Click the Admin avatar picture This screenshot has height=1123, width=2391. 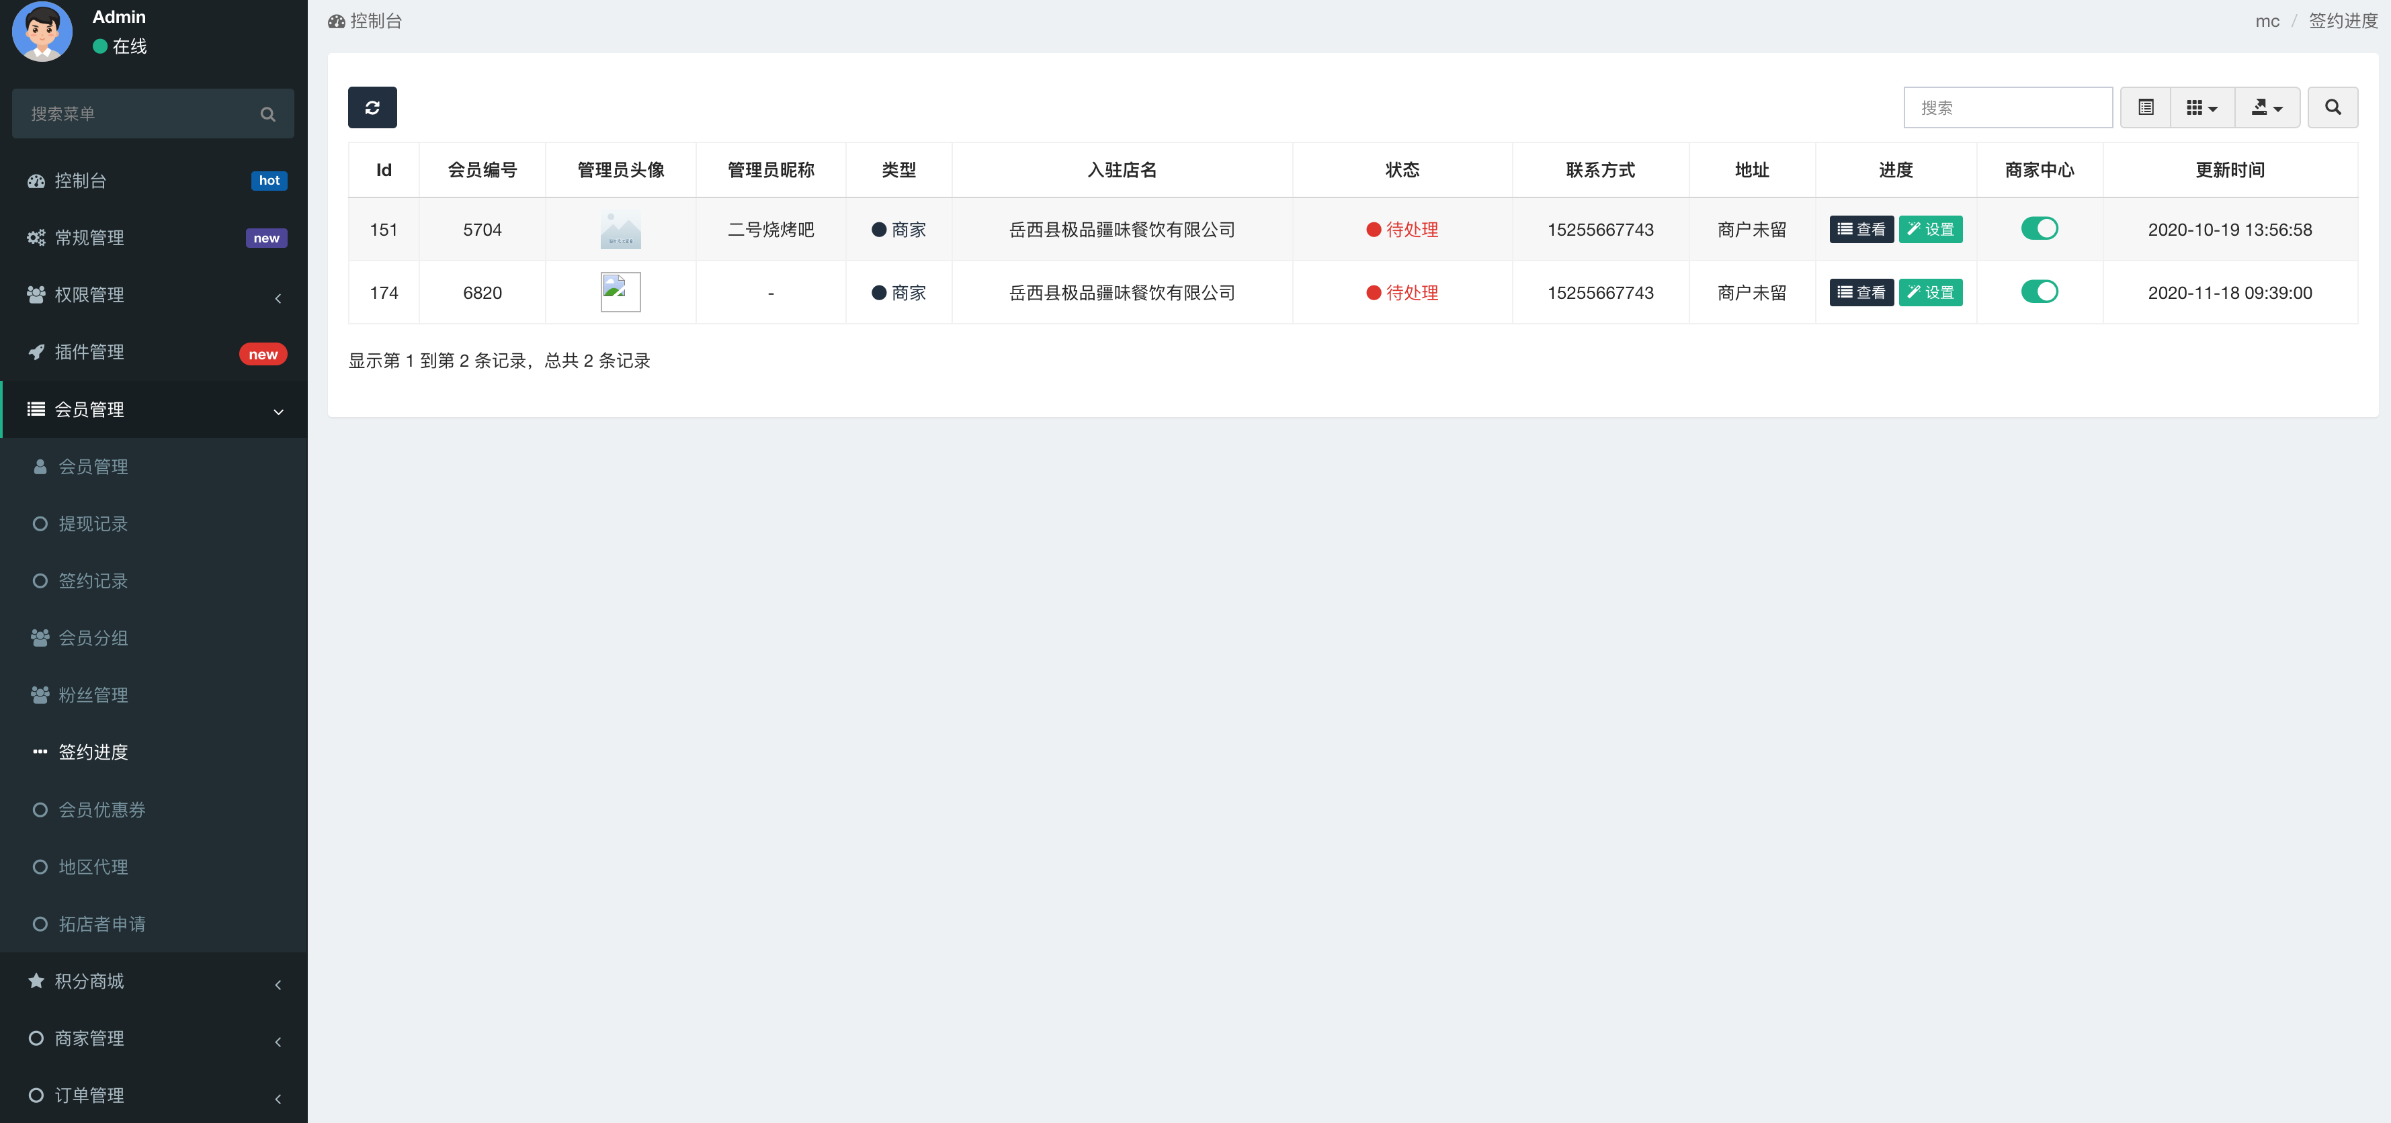click(x=42, y=31)
